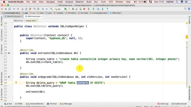This screenshot has width=191, height=107.
Task: Click the fold end marker on line 25
Action: pos(13,68)
